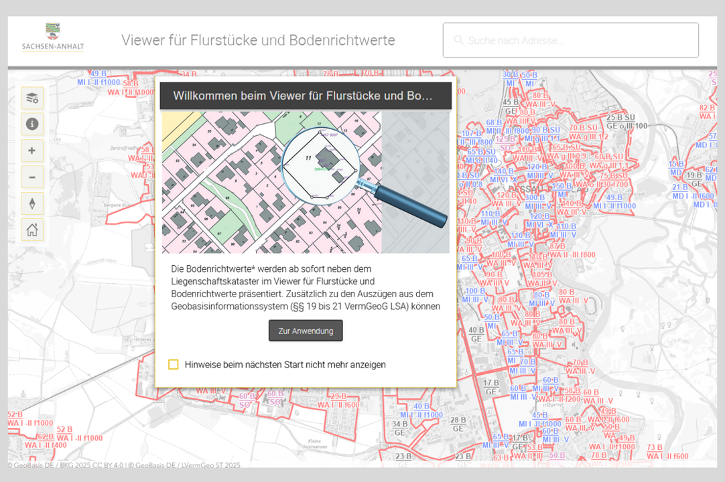Zoom out of the map

click(31, 177)
